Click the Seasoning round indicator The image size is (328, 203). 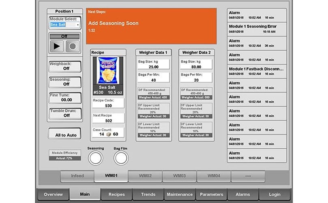click(95, 158)
